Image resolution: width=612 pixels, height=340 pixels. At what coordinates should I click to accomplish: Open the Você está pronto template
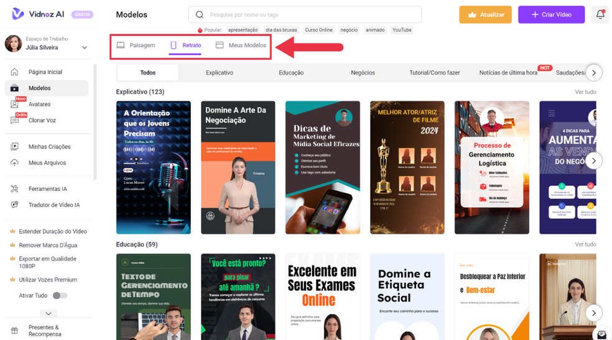point(238,296)
